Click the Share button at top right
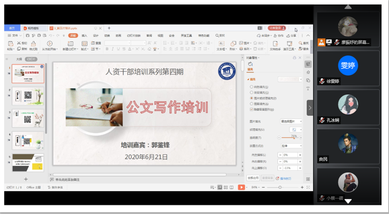The image size is (389, 214). (x=292, y=36)
